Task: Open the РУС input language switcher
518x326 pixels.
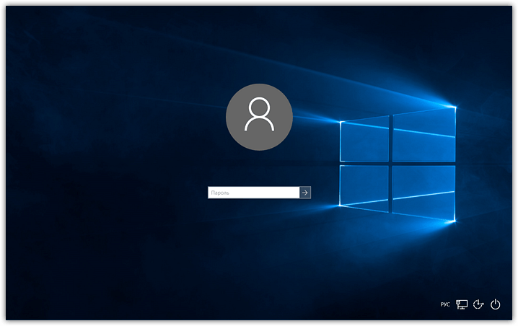Action: 444,304
